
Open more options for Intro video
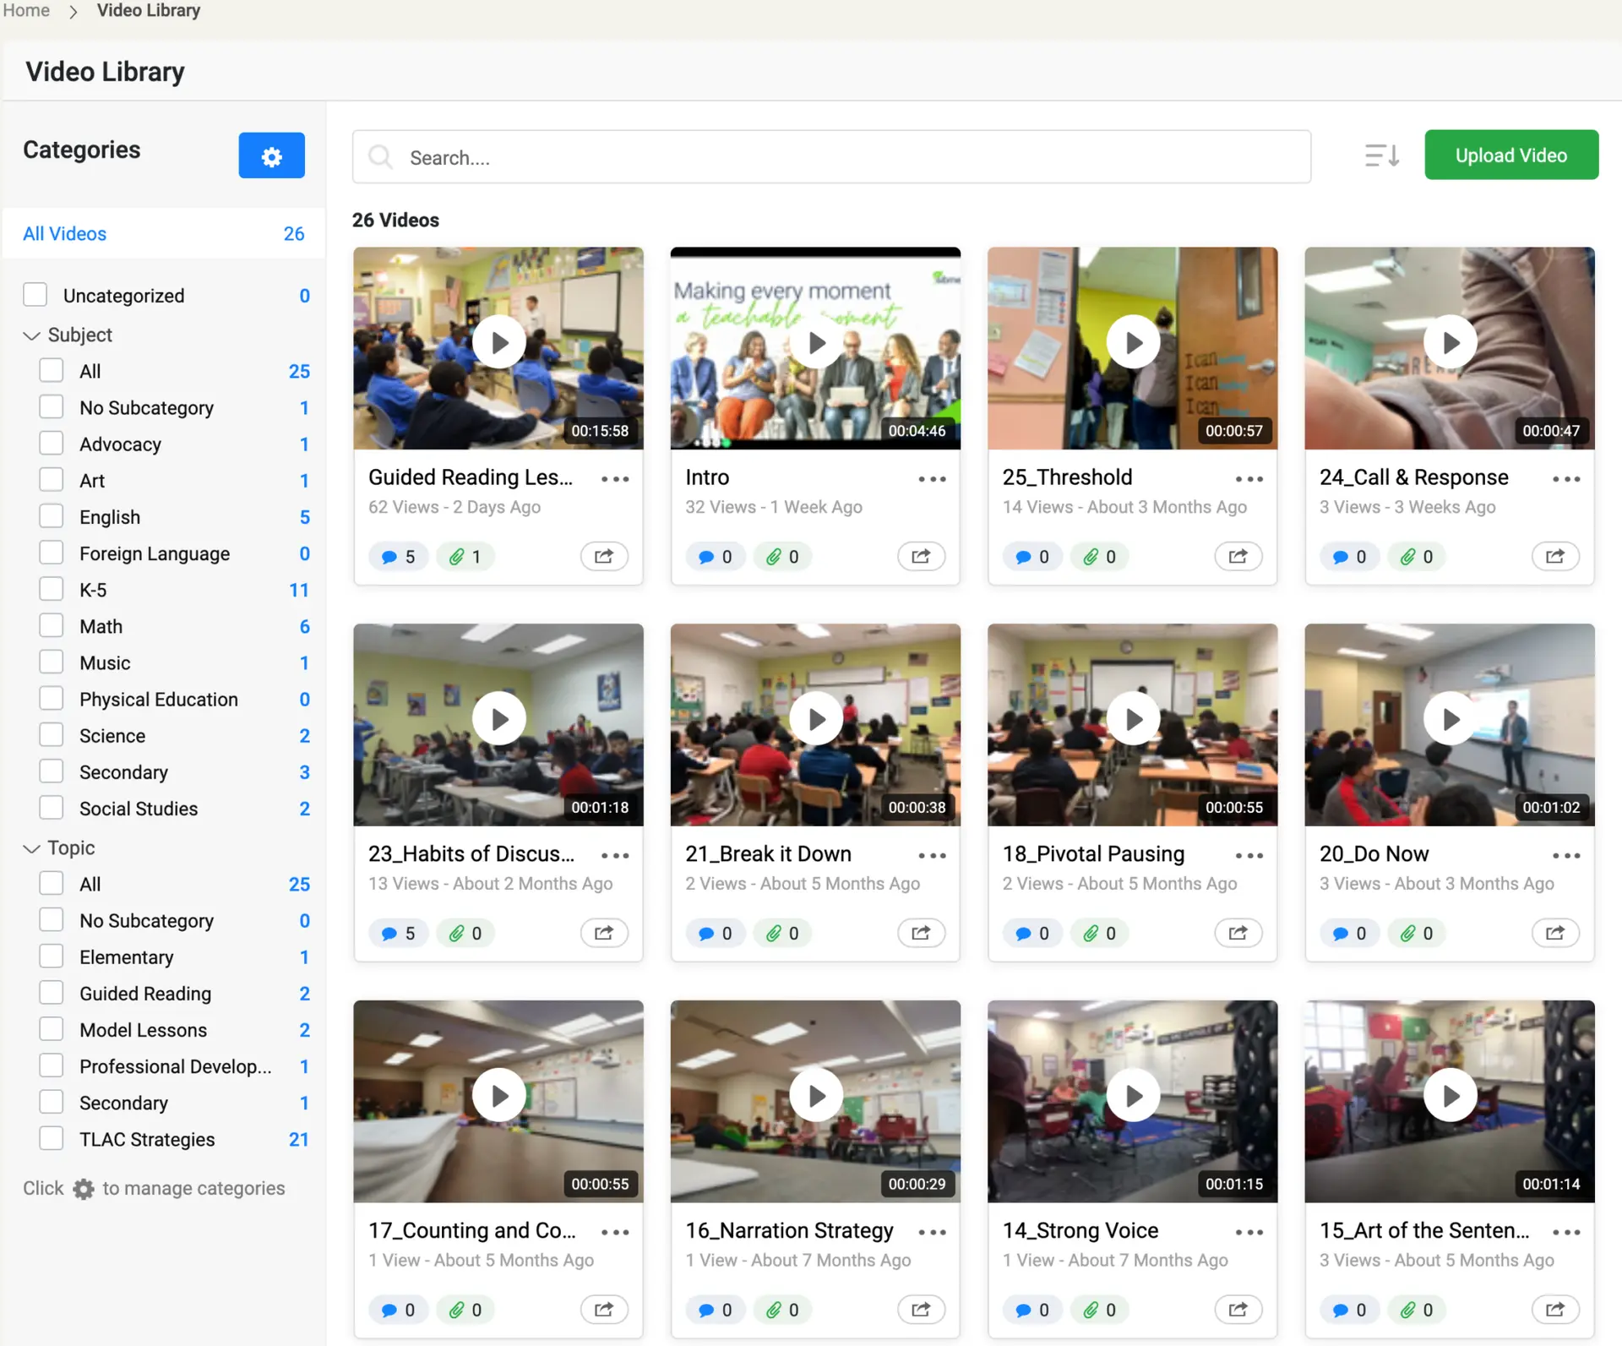click(932, 479)
